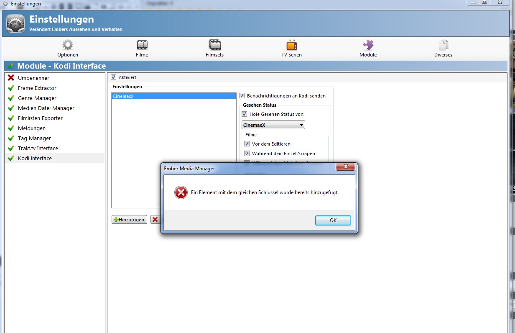The width and height of the screenshot is (515, 333).
Task: Open the Filme settings section
Action: (x=142, y=49)
